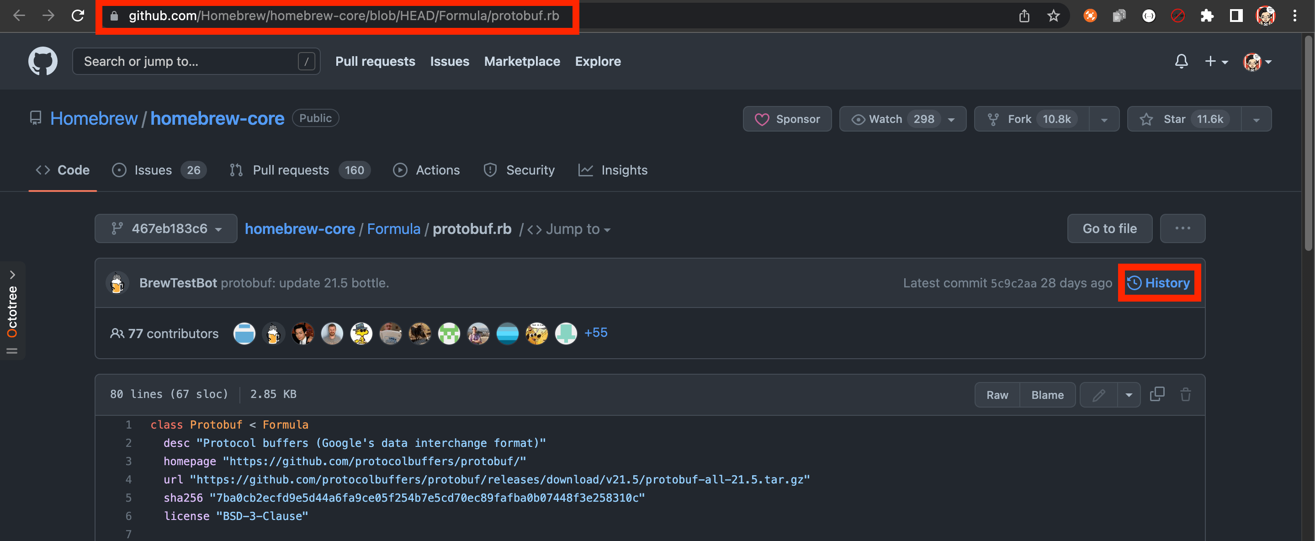Switch to the repository Pull requests tab
The width and height of the screenshot is (1315, 541).
point(300,170)
